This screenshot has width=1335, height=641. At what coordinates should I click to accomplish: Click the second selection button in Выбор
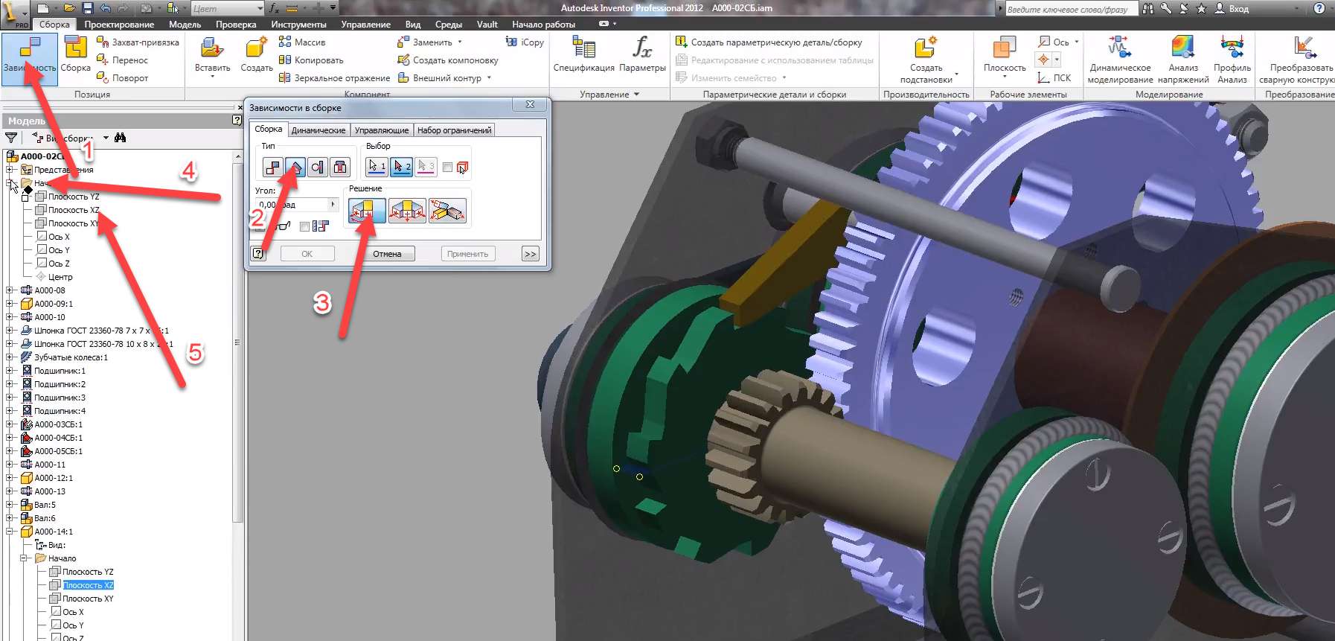(401, 167)
